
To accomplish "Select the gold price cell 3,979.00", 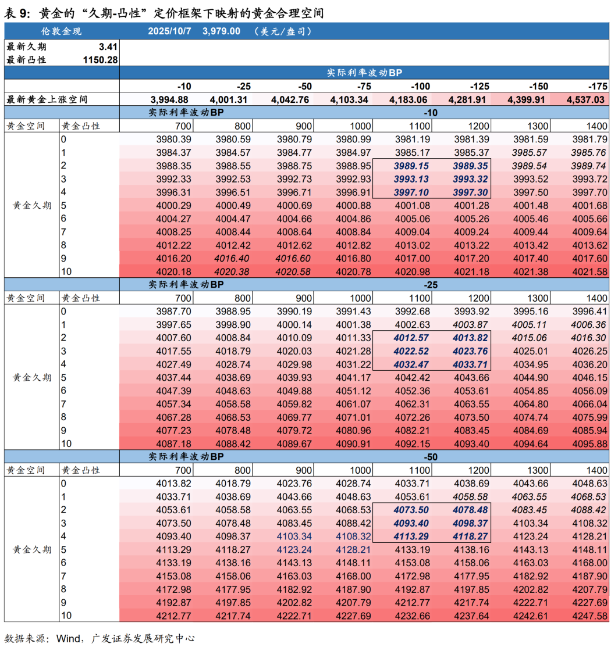I will 221,31.
